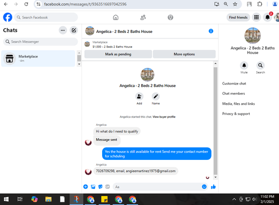Screen dimensions: 279x205
Task: Open View buyer profile link
Action: point(164,117)
